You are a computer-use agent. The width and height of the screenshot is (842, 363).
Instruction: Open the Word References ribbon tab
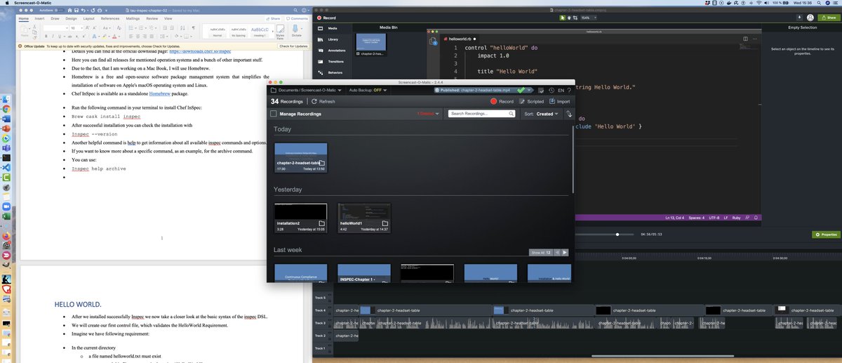click(x=109, y=19)
